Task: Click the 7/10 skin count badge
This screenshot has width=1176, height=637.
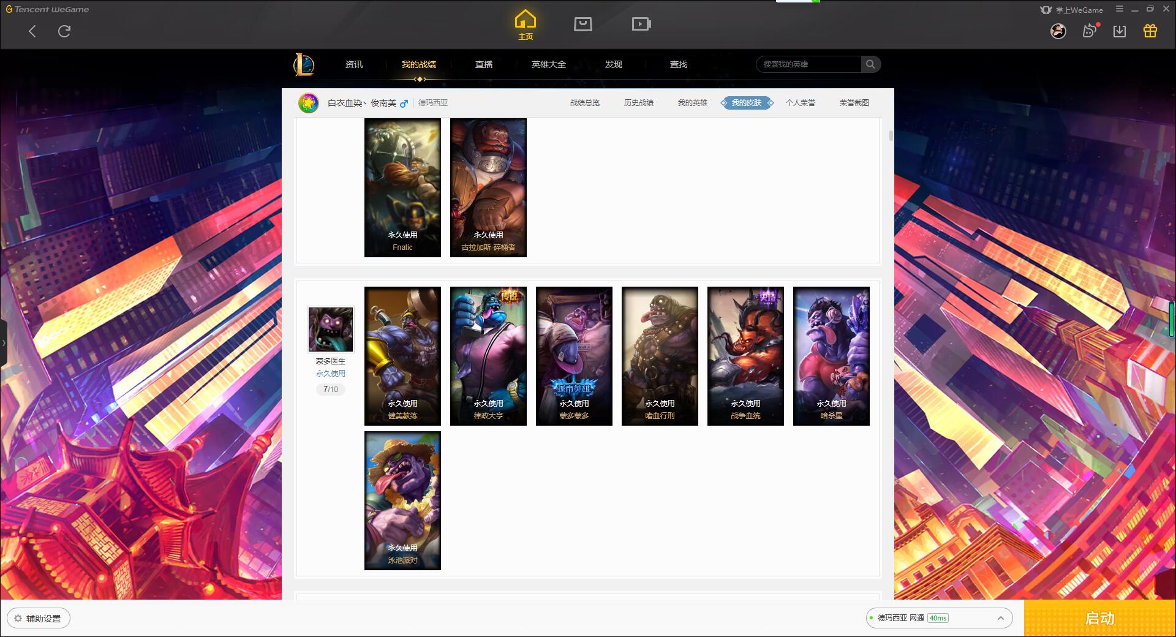Action: pyautogui.click(x=331, y=389)
